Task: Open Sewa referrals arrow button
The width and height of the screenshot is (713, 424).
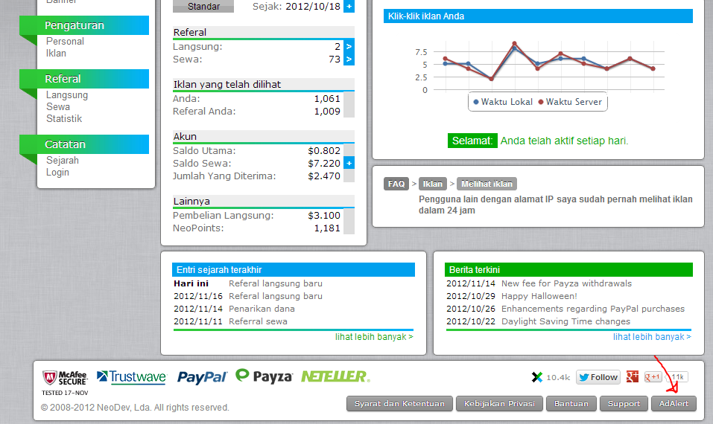Action: pyautogui.click(x=349, y=59)
